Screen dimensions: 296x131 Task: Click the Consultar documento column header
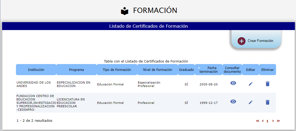(232, 70)
